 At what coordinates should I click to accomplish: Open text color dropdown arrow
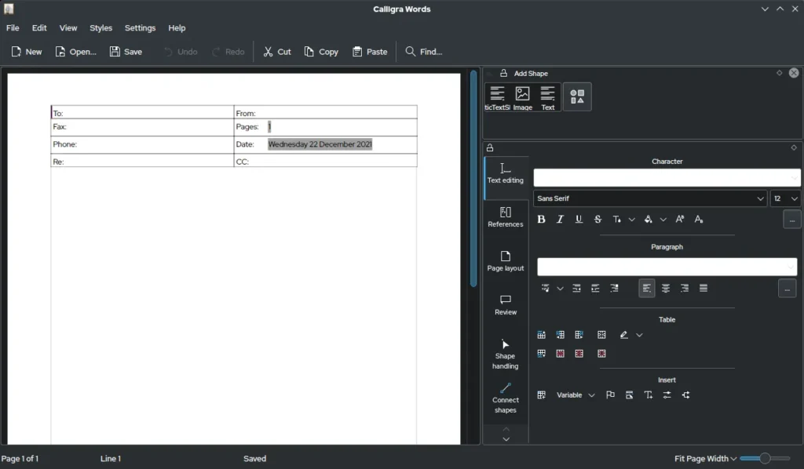(x=632, y=220)
